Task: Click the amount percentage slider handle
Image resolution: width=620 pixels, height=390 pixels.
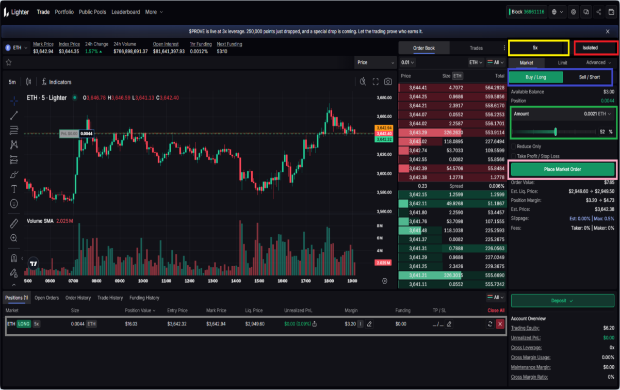Action: coord(556,132)
